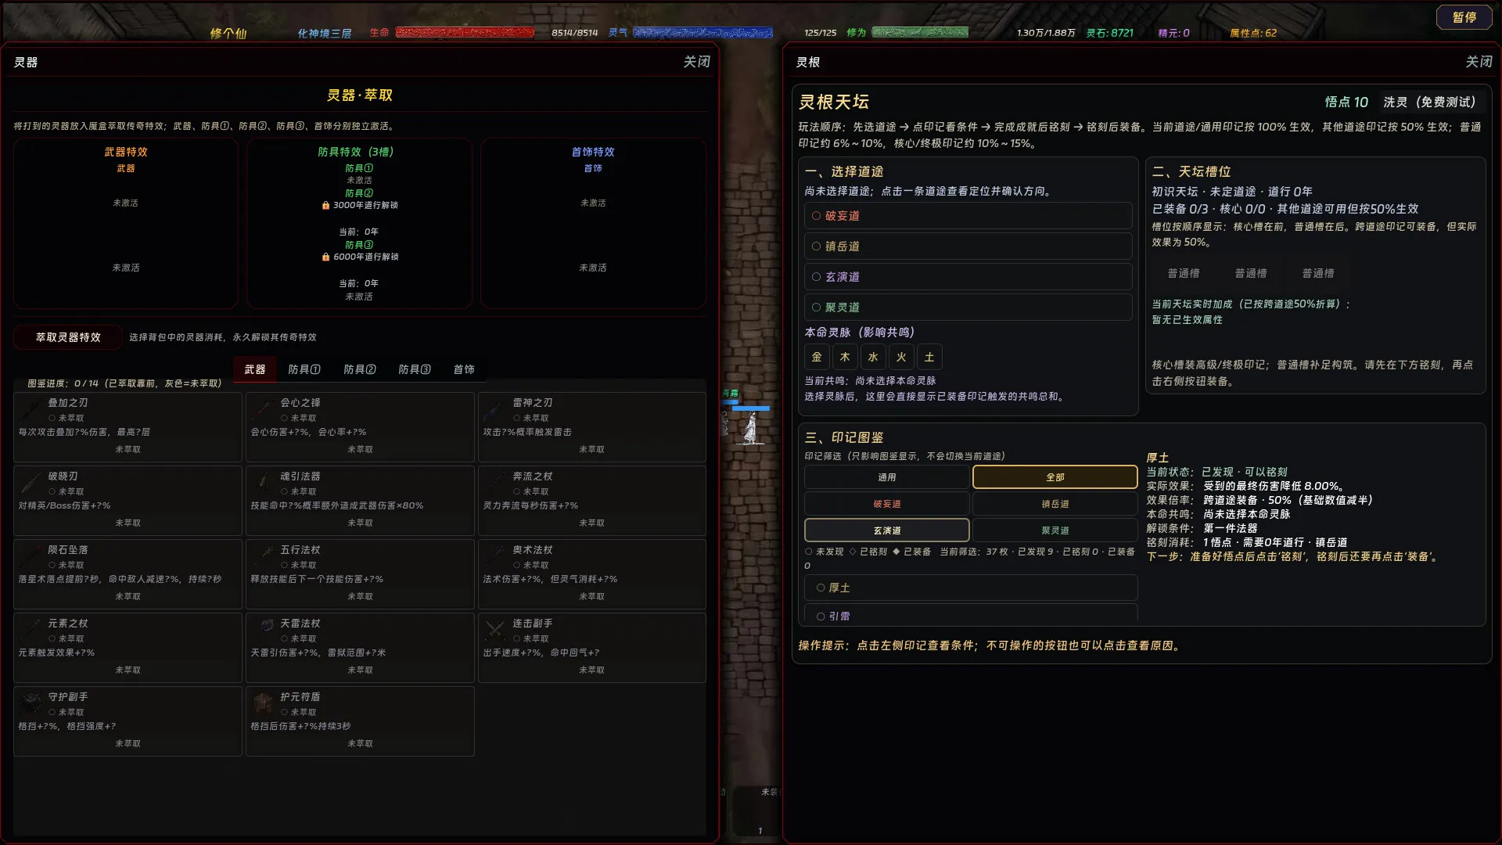This screenshot has height=845, width=1502.
Task: Switch to the 防具① tab
Action: click(304, 369)
